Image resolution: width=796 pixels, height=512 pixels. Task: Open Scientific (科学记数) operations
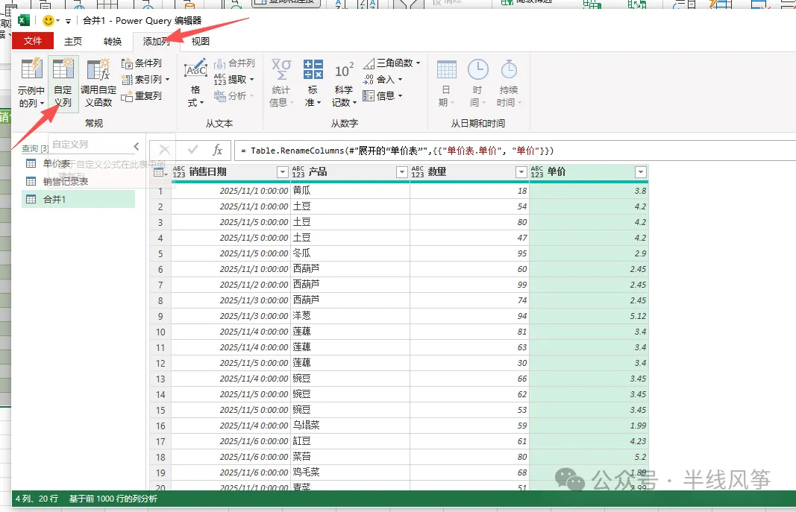tap(344, 83)
